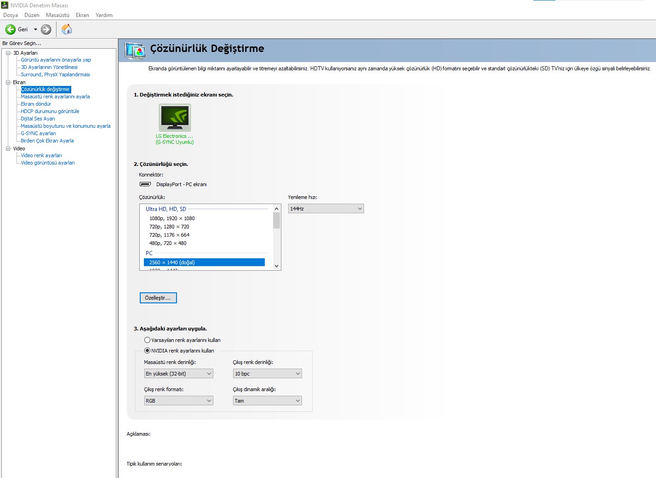Open 'Video renk ayarları' page
Viewport: 656px width, 478px height.
[x=41, y=155]
